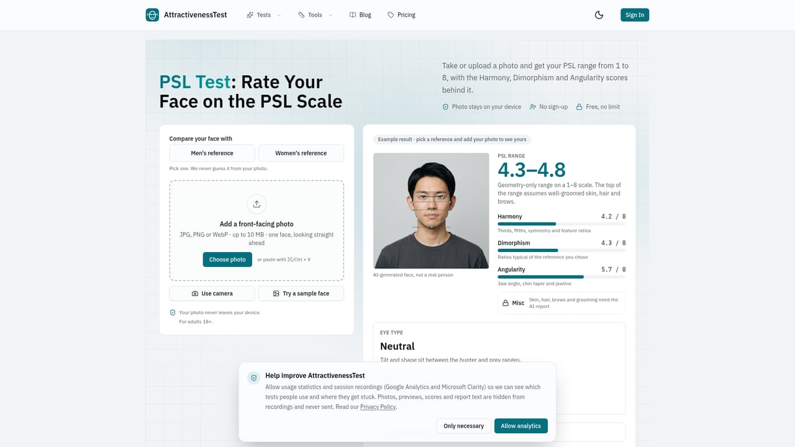Click the Neutral eye type heading

tap(397, 346)
